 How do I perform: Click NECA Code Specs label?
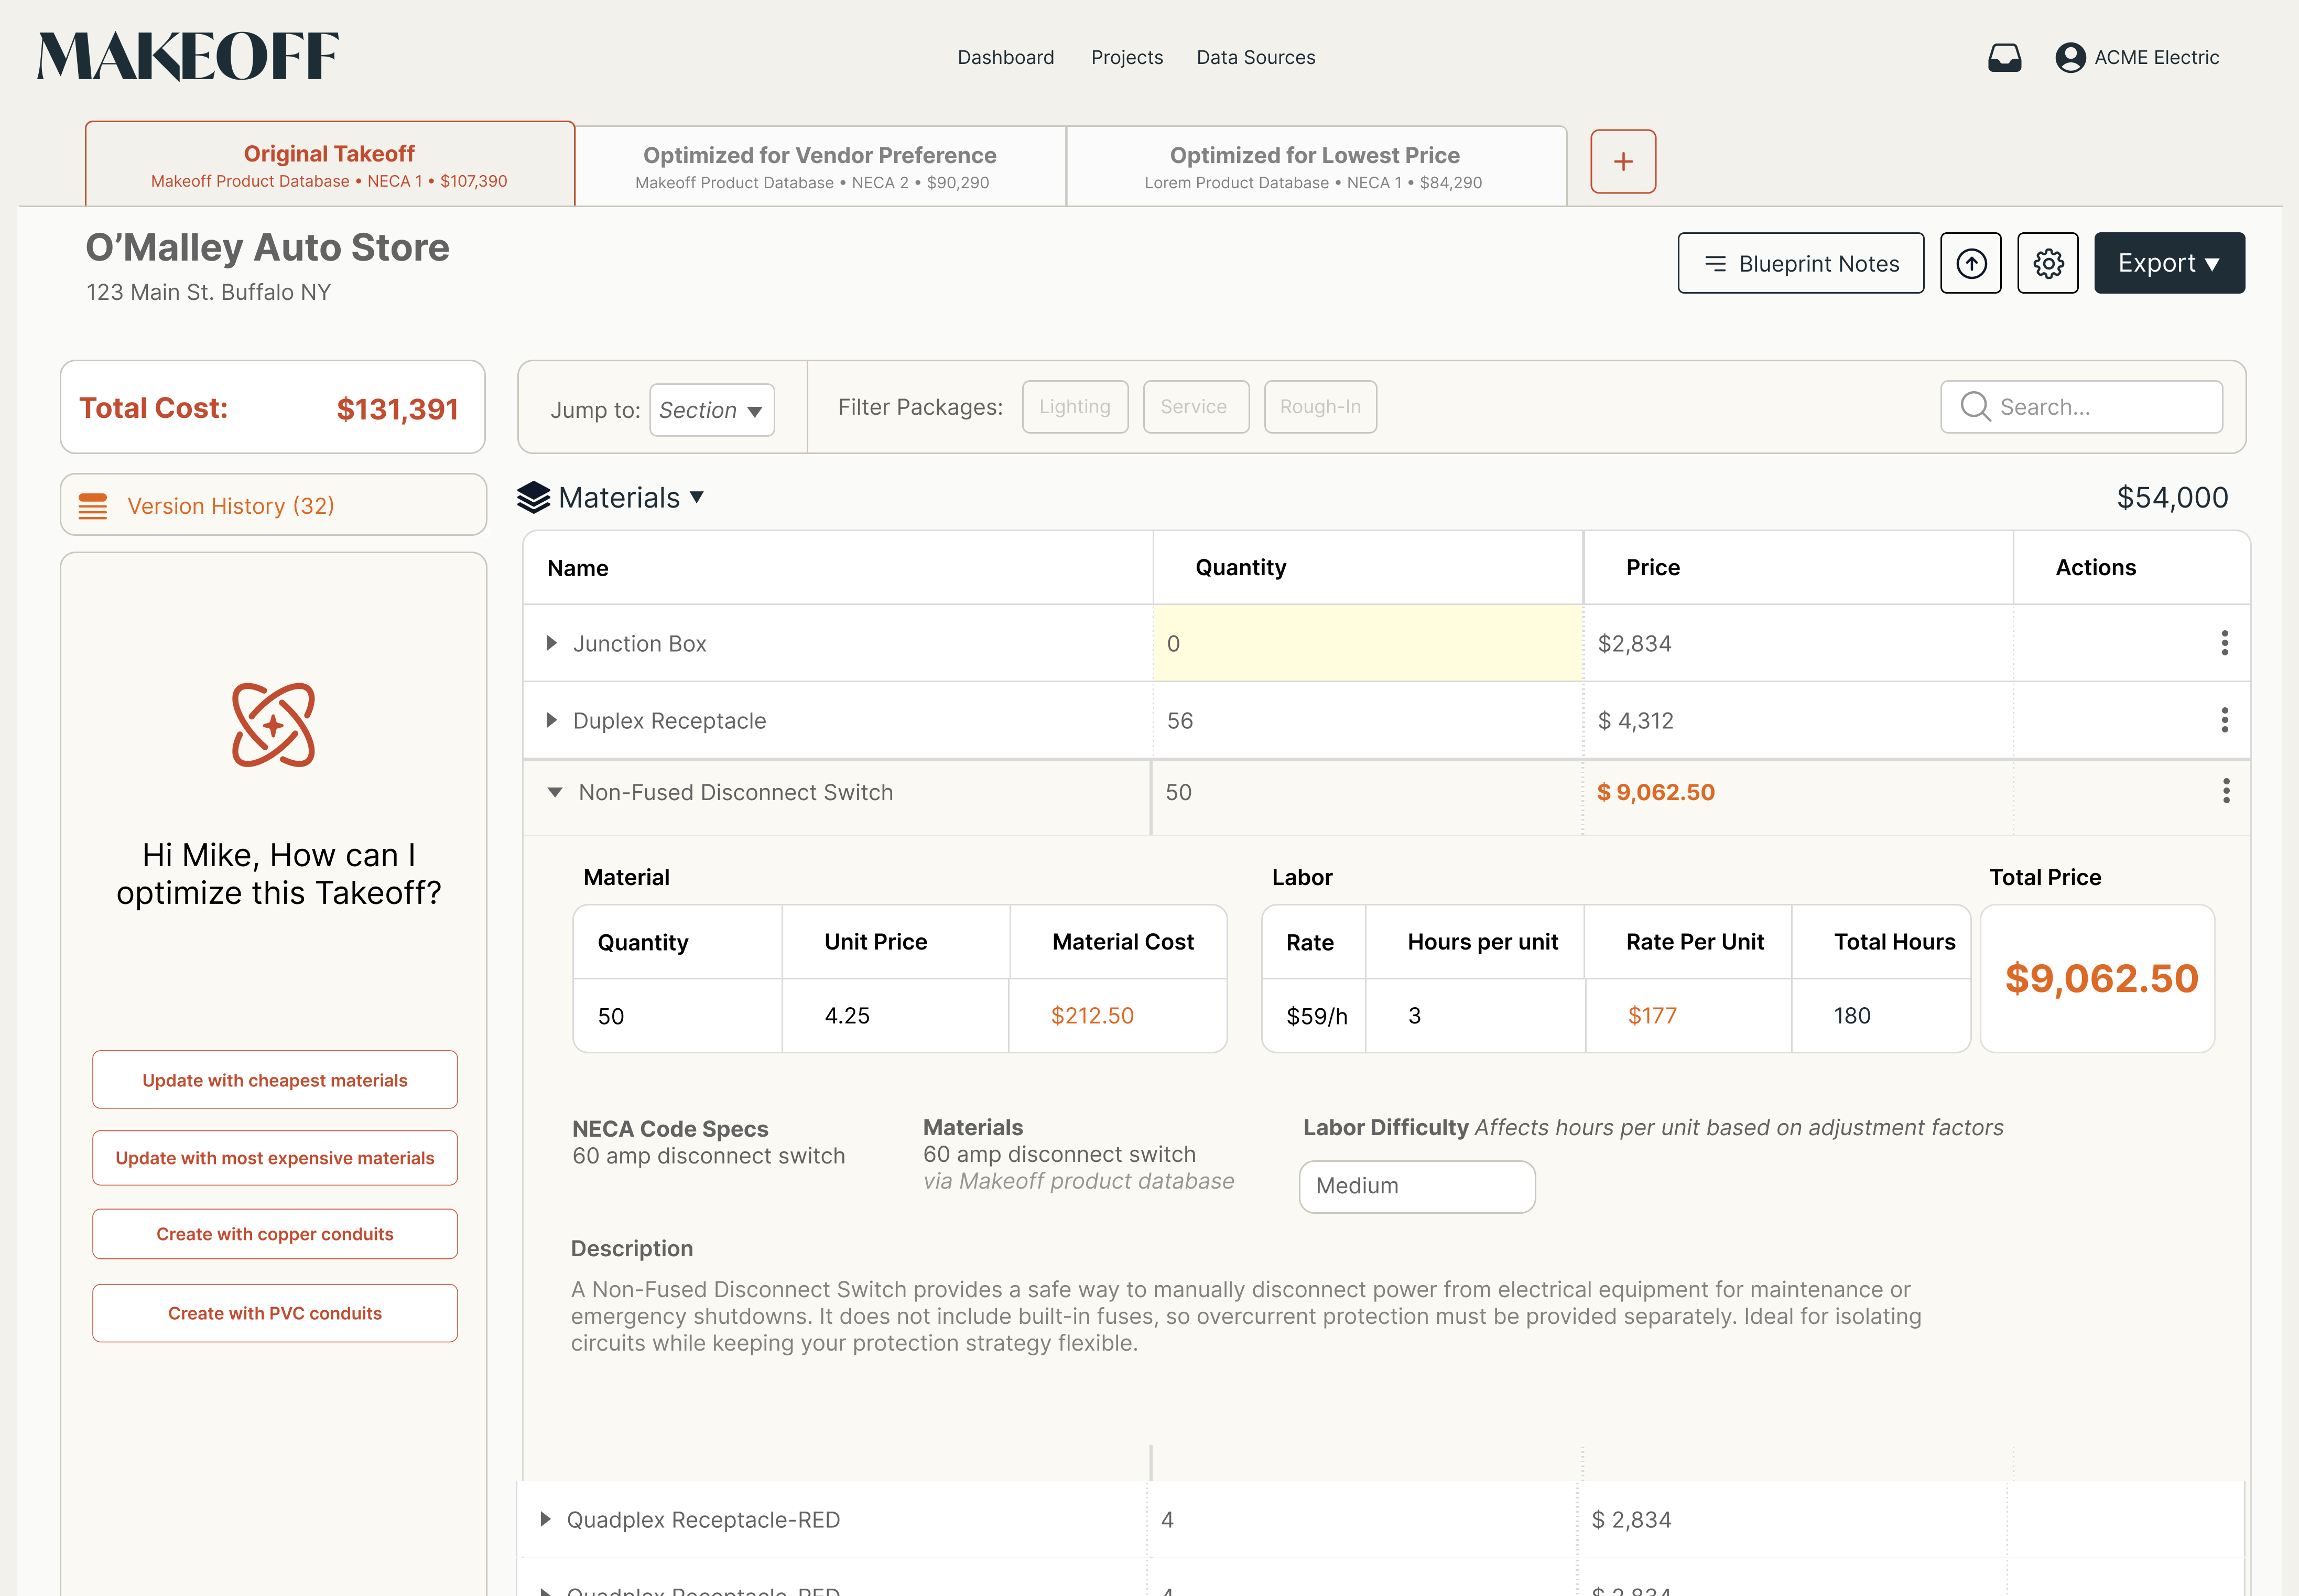tap(670, 1128)
